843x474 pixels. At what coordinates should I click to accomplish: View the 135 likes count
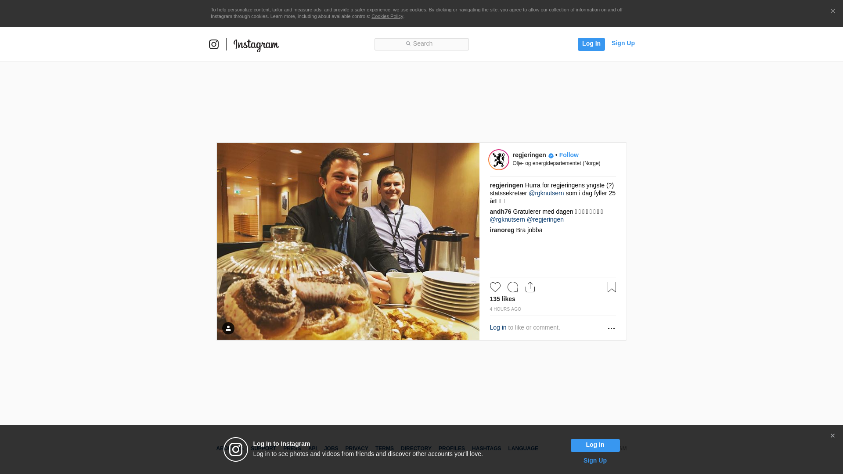point(502,299)
